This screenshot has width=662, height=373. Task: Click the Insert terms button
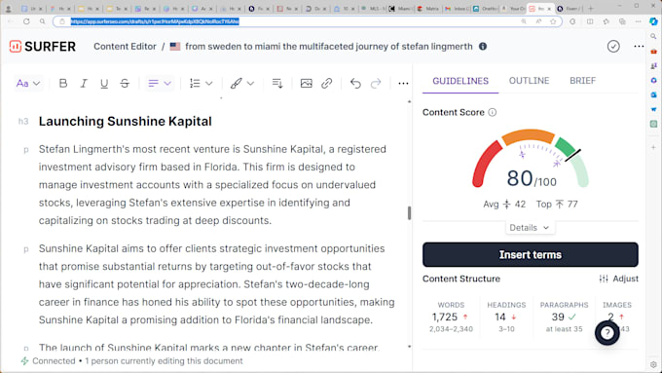pos(531,255)
